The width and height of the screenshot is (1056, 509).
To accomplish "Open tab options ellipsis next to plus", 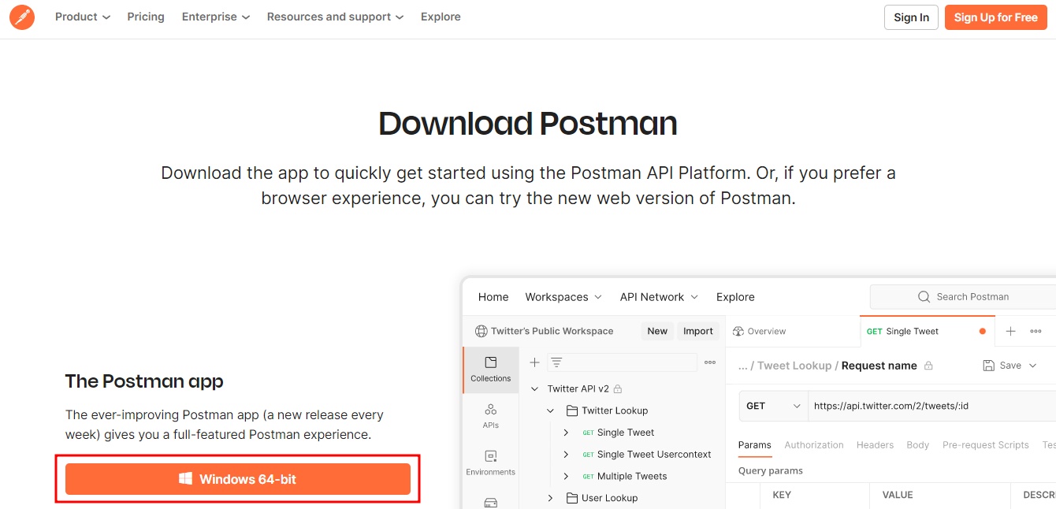I will point(1036,331).
